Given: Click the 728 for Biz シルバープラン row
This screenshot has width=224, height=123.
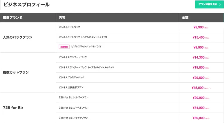Looking at the screenshot, I should tap(73, 98).
